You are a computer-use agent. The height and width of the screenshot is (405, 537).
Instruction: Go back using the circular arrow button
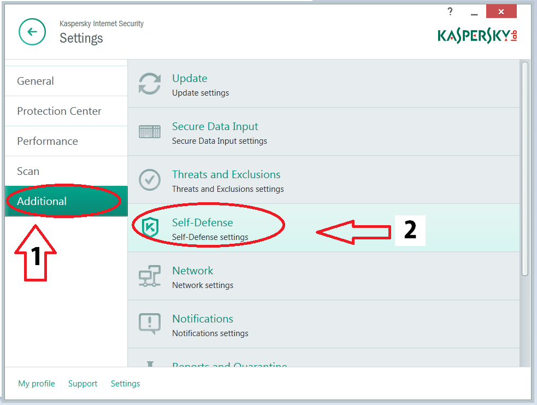pyautogui.click(x=32, y=32)
